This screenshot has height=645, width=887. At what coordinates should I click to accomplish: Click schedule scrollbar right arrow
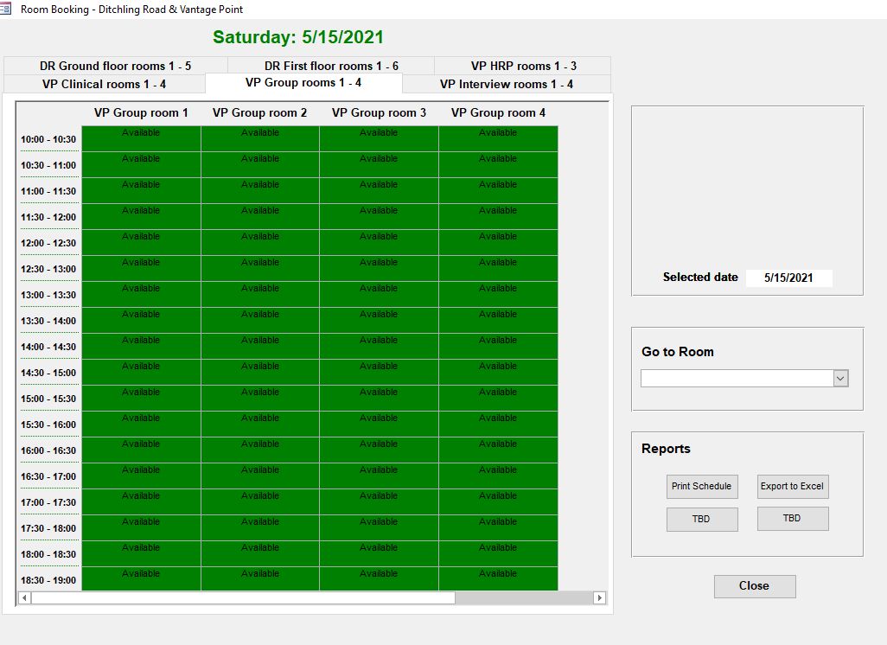[599, 597]
